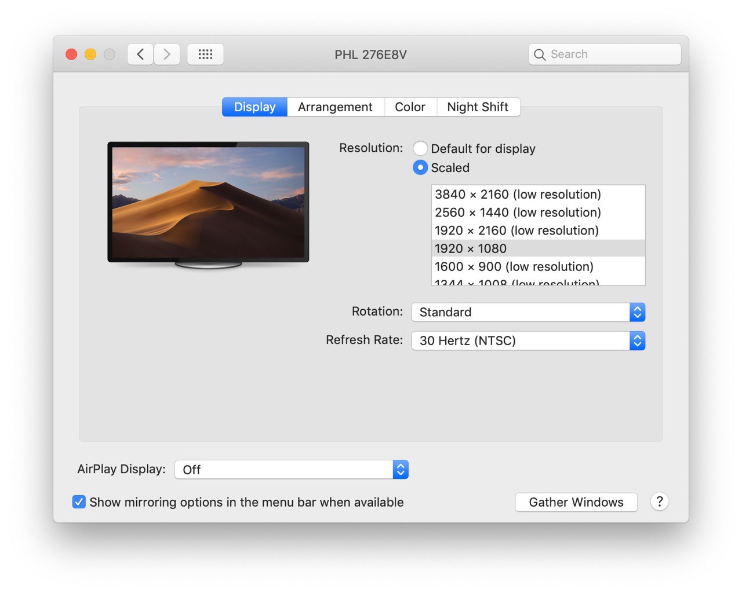Switch to the Arrangement tab
This screenshot has width=742, height=593.
coord(335,107)
